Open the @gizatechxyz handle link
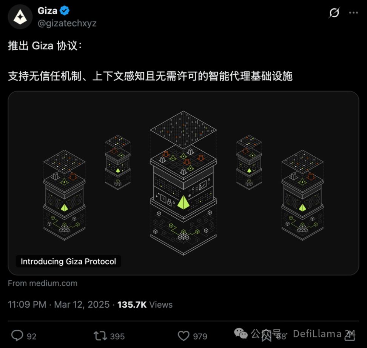The width and height of the screenshot is (367, 348). coord(67,23)
